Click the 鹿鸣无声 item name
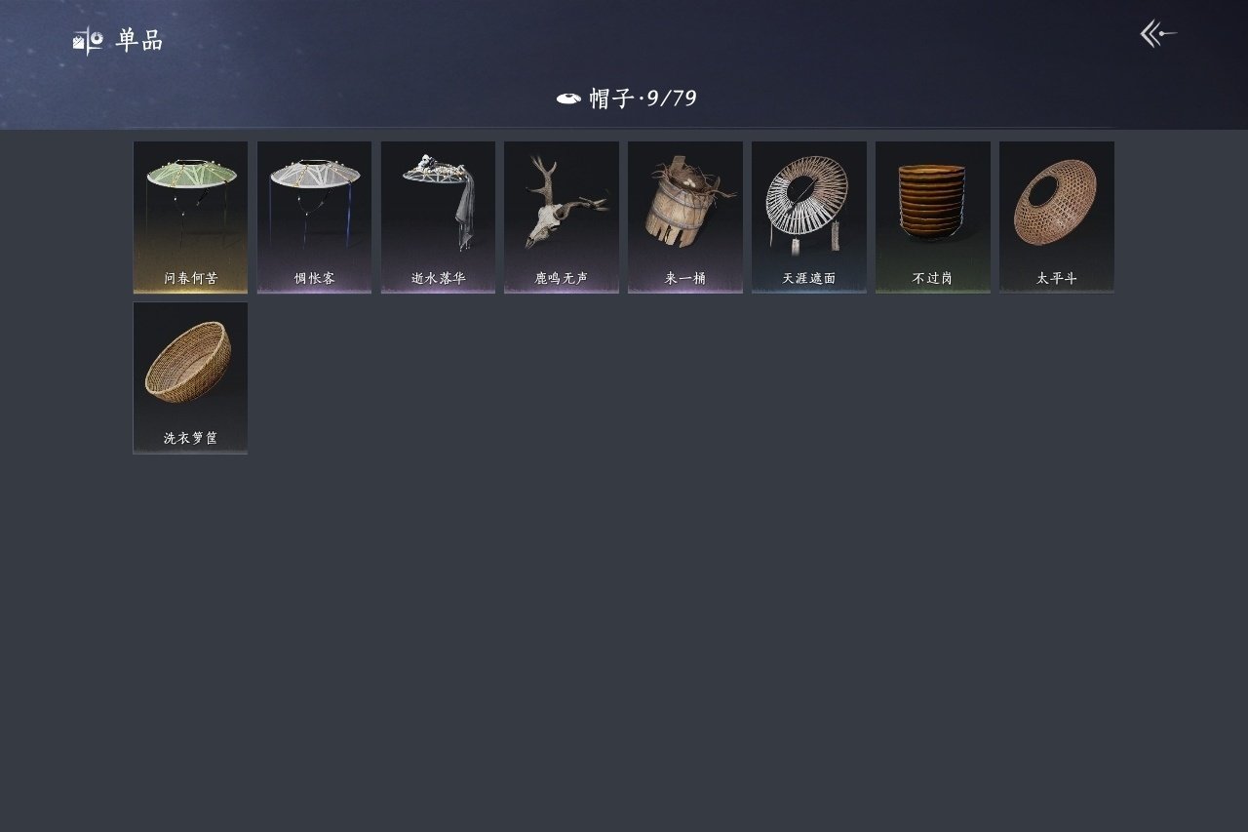Screen dimensions: 1248x832 click(562, 278)
